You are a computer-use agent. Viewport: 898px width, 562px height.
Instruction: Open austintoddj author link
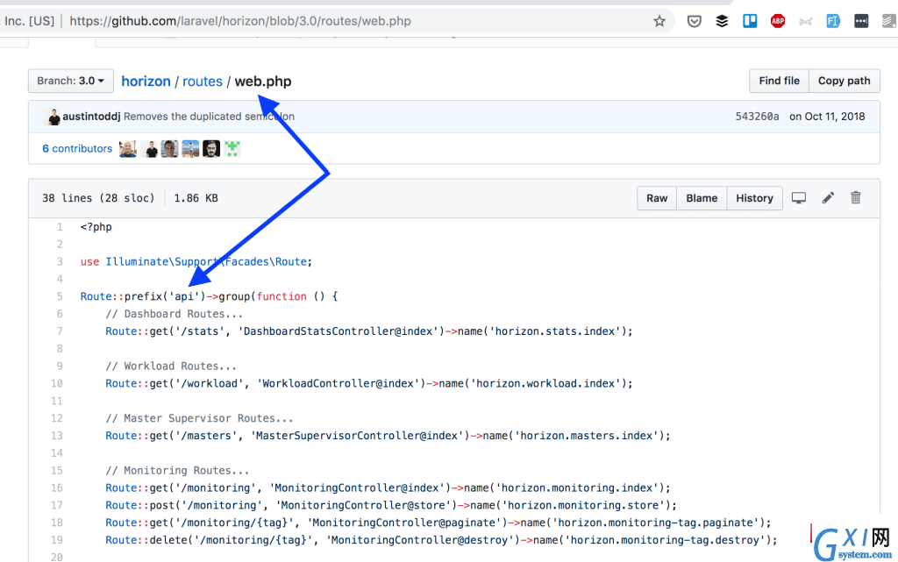click(x=91, y=117)
